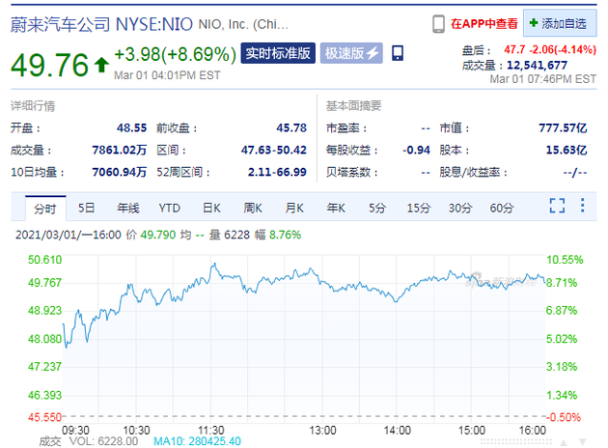Click the 市值 value 777.57亿

pos(563,128)
